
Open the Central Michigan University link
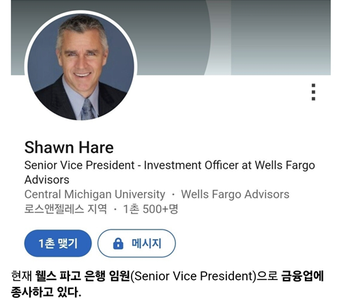[x=95, y=195]
